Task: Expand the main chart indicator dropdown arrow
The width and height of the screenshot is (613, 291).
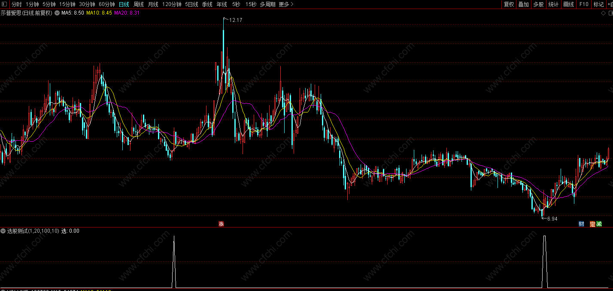Action: pyautogui.click(x=57, y=13)
